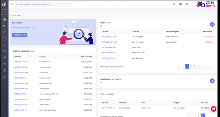Jump to last page of Open cases
Image resolution: width=220 pixels, height=117 pixels.
(210, 66)
